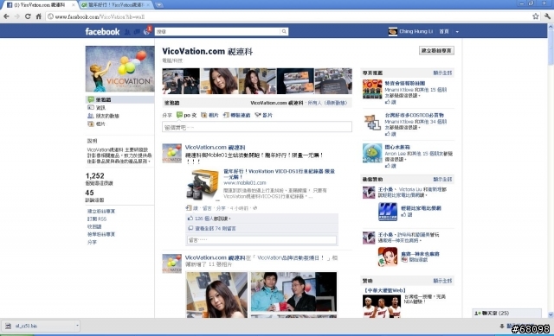Open the chat bar '聊天室 (25)'
554x336 pixels.
coord(506,313)
